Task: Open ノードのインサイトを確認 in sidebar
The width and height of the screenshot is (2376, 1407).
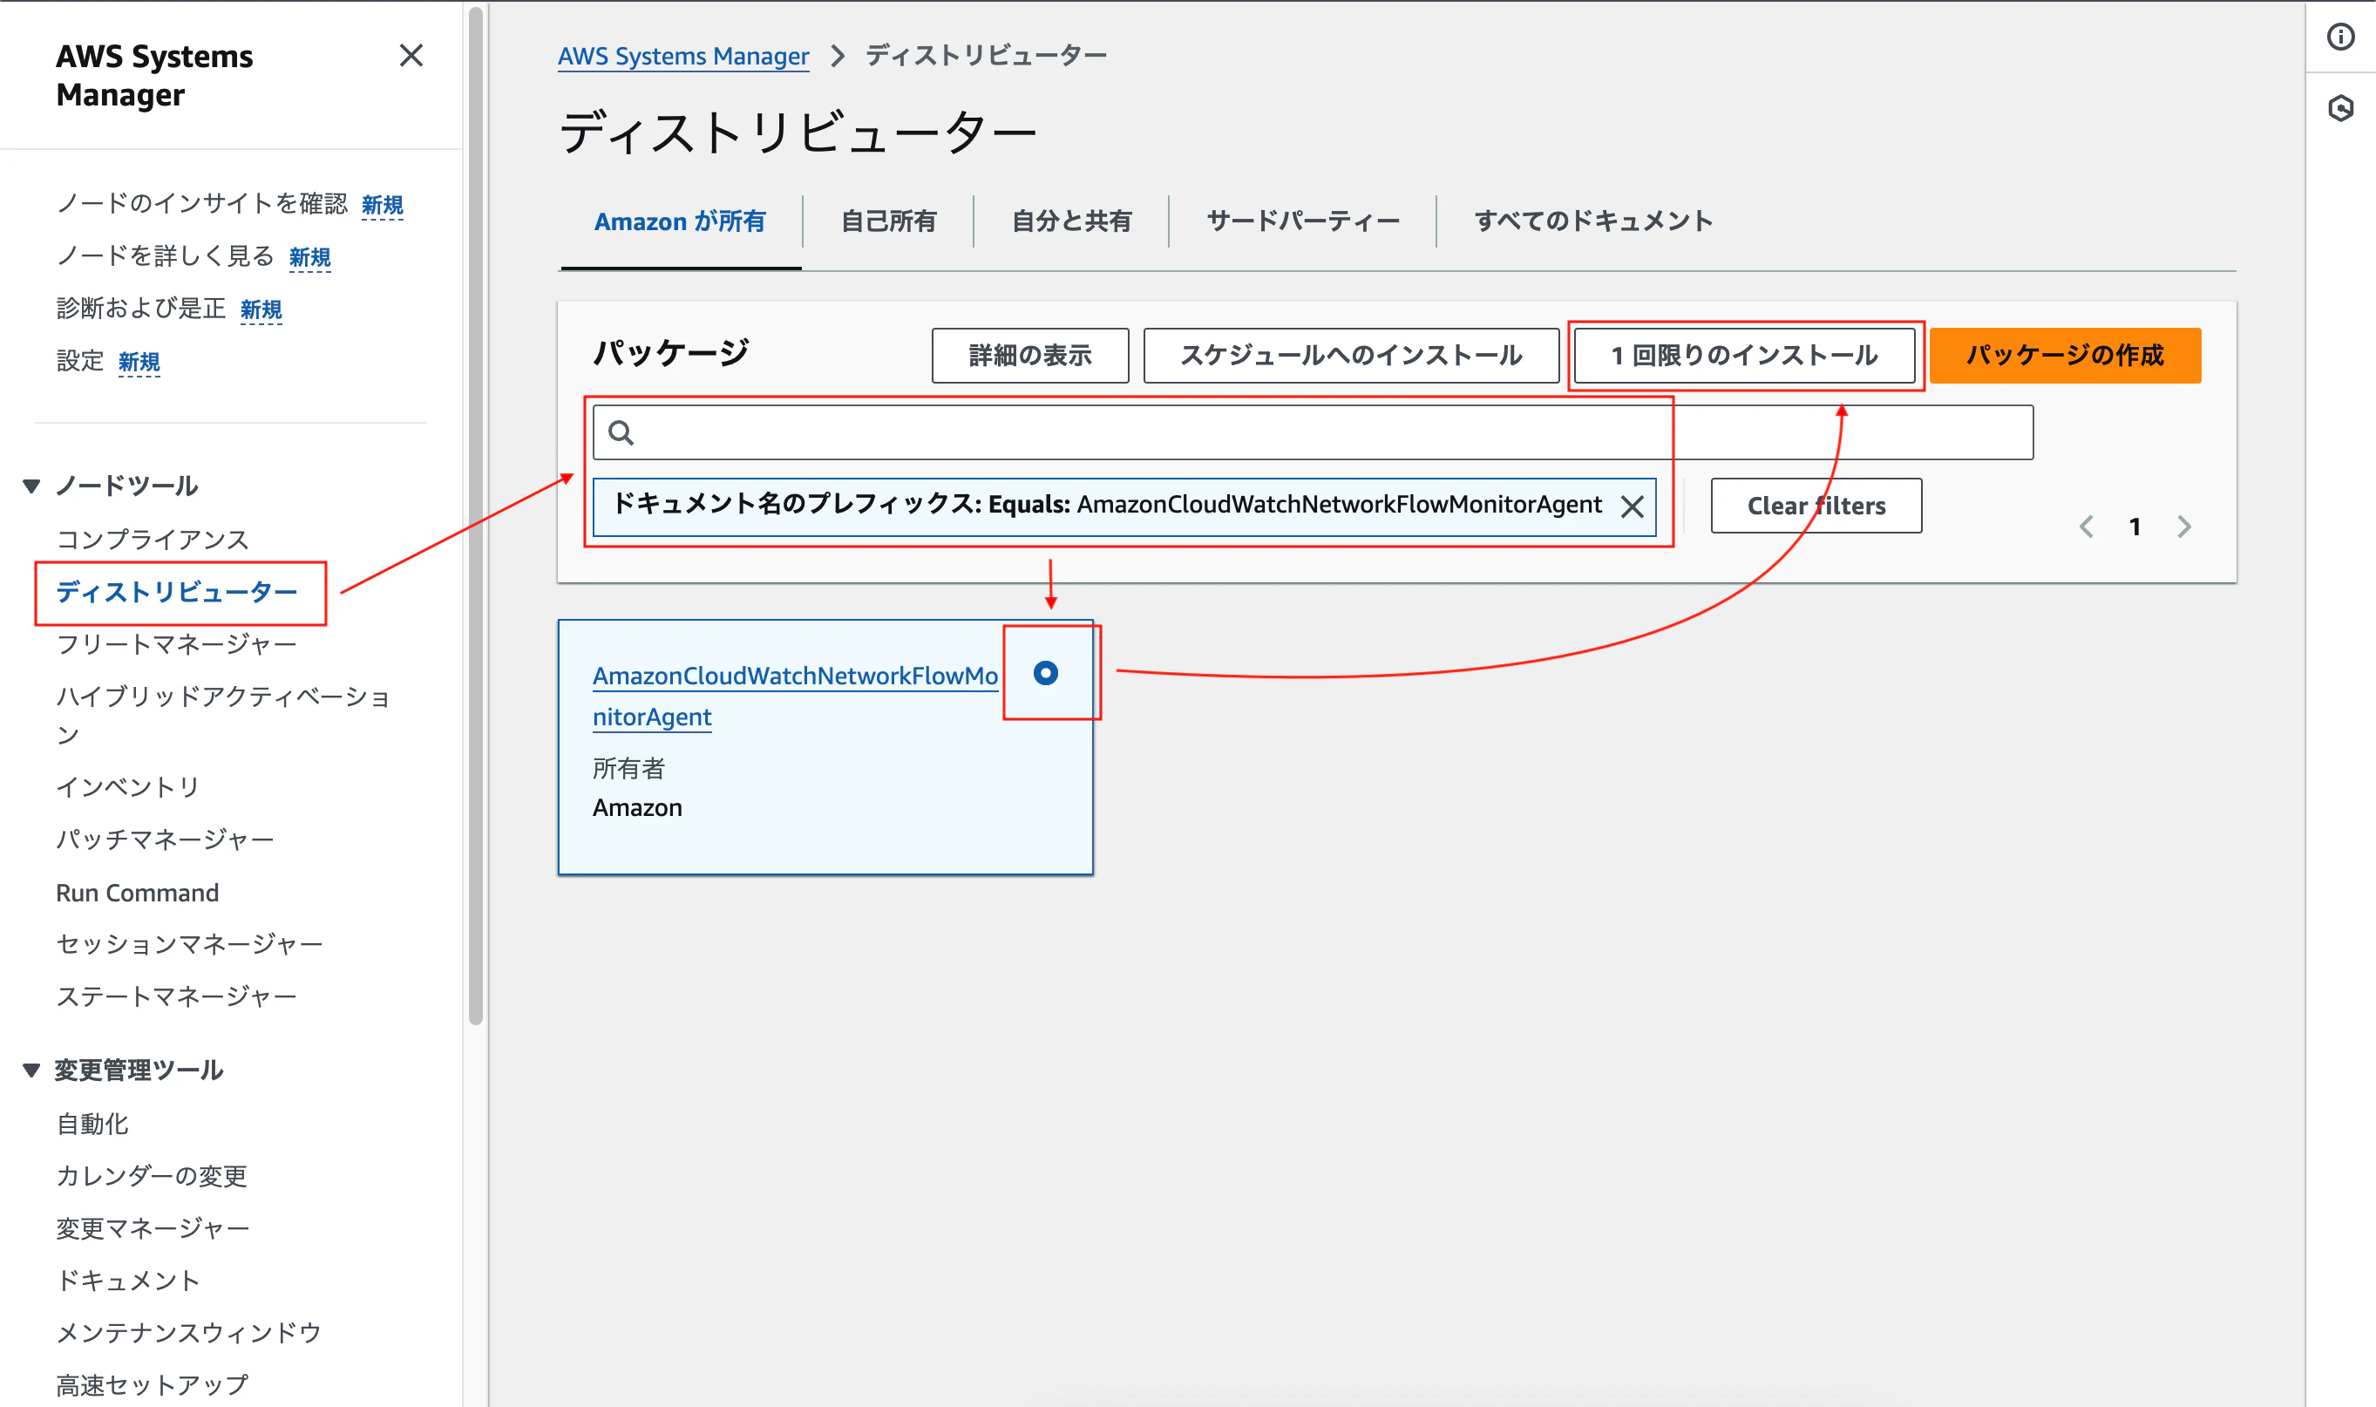Action: tap(202, 204)
